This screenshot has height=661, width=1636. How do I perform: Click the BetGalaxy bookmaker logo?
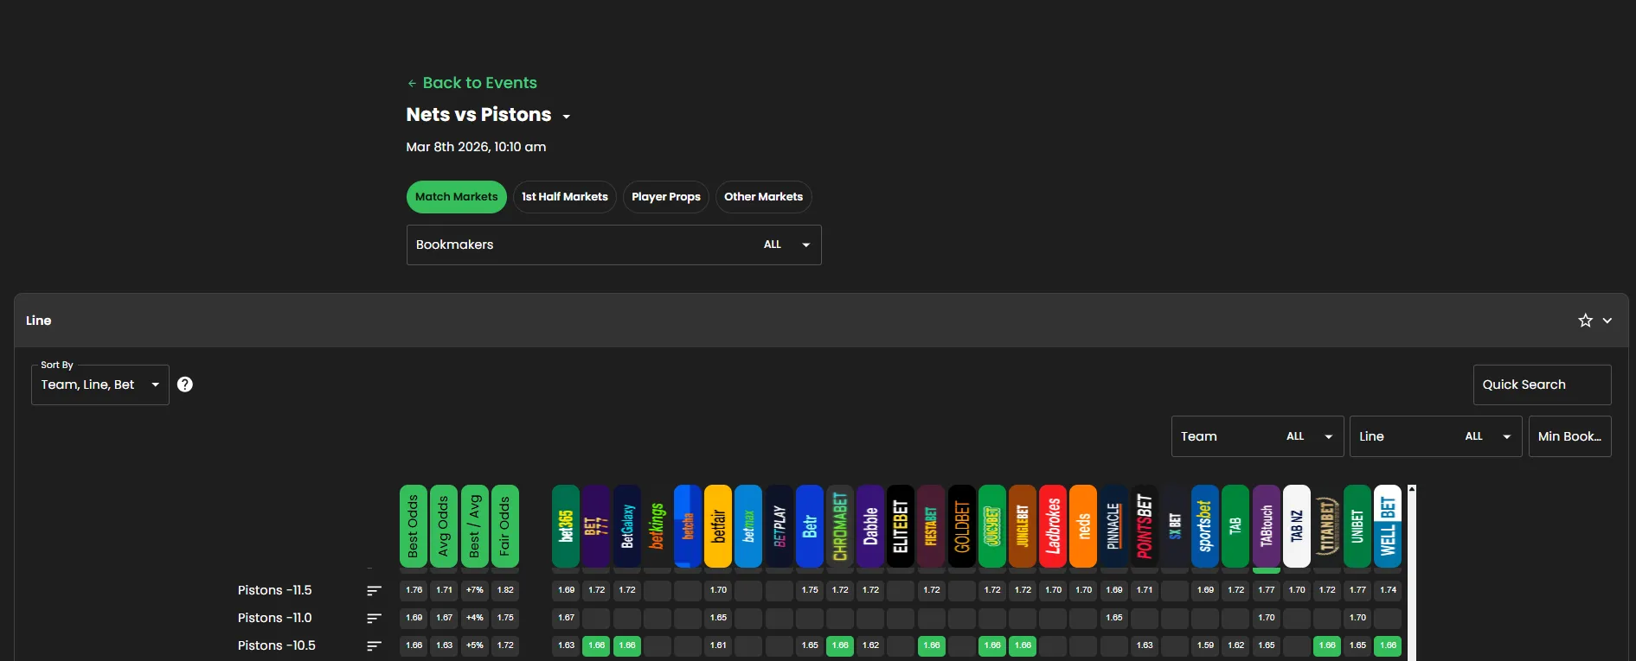point(627,526)
